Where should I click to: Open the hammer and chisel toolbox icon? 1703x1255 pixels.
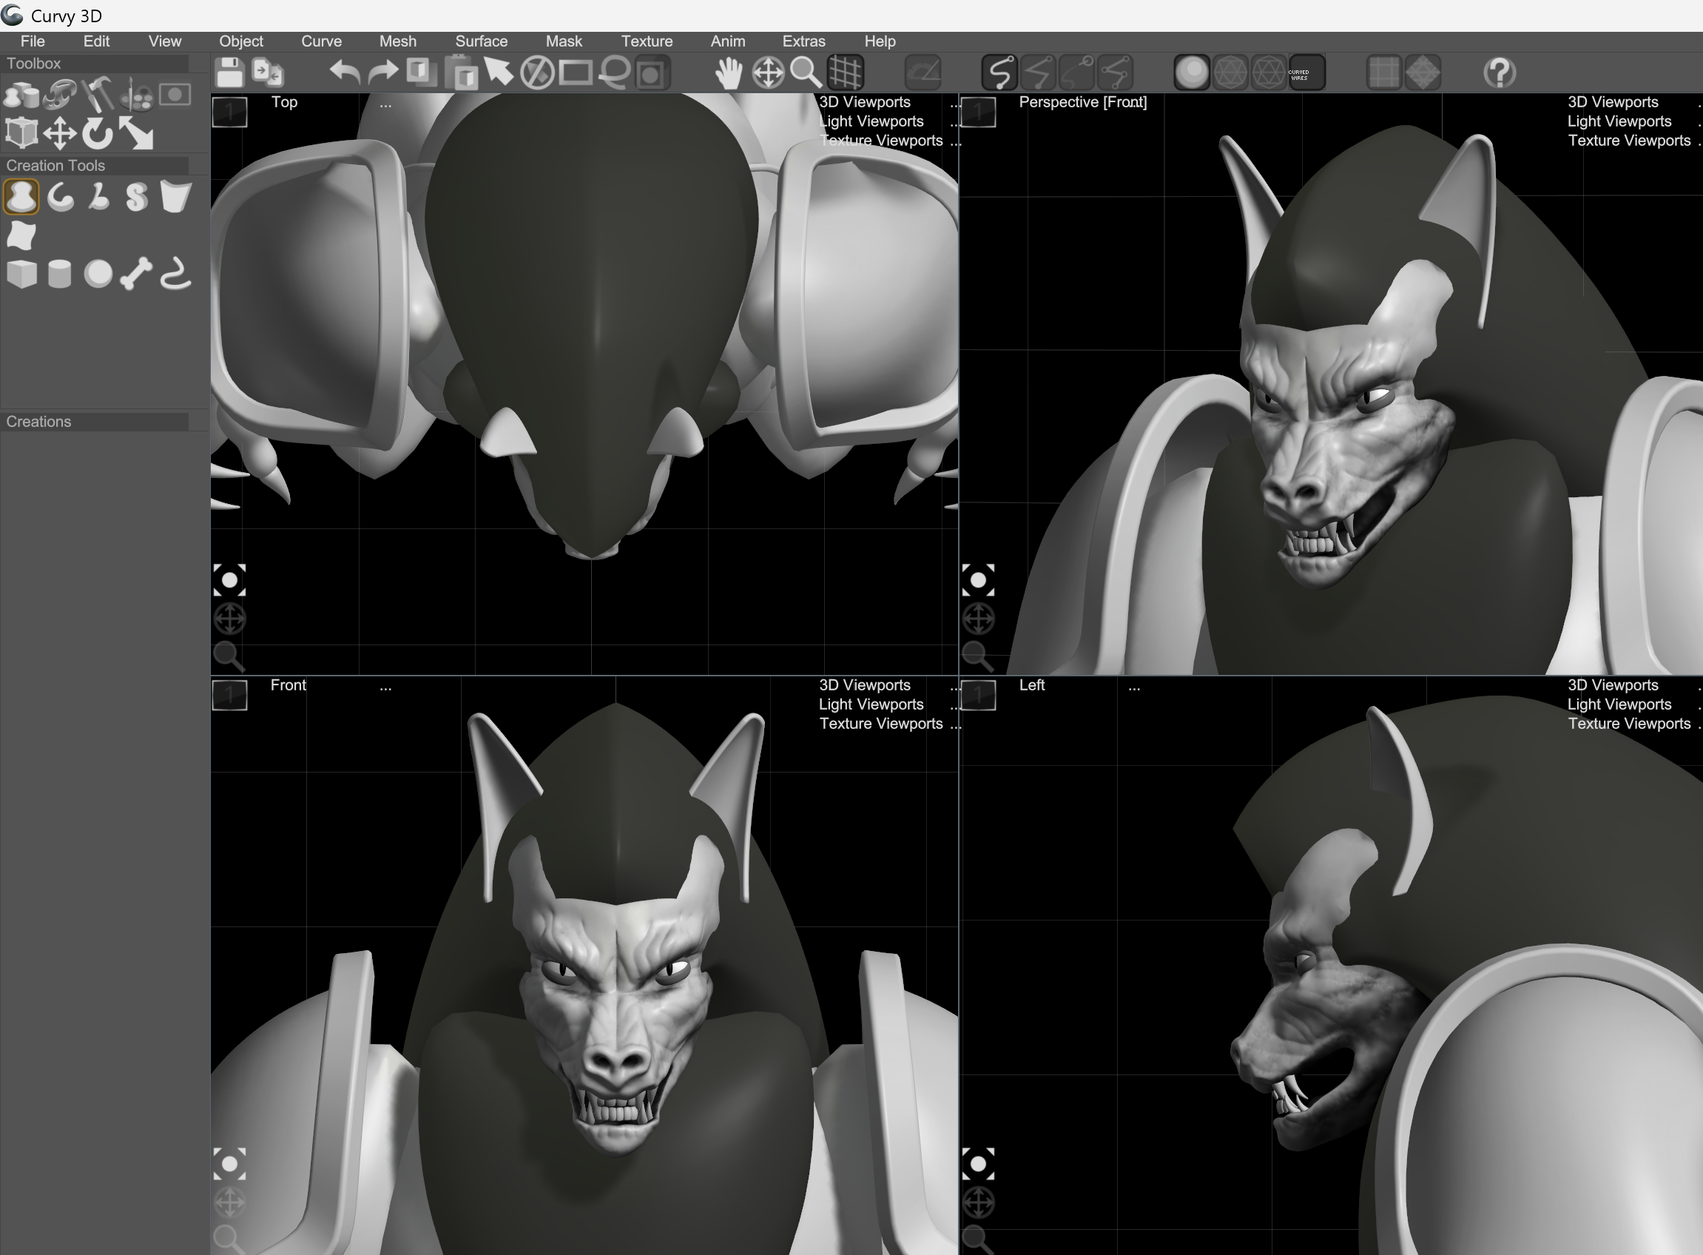[x=98, y=95]
